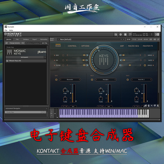Toggle the Kontakt info pane icon
164x164 pixels.
point(157,34)
